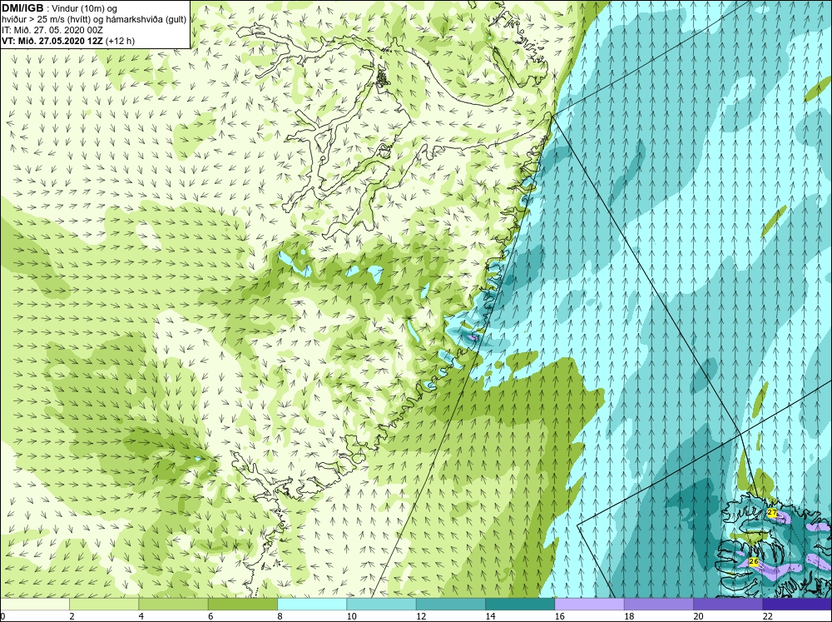Click the teal 12–14 m/s legend swatch

[450, 605]
